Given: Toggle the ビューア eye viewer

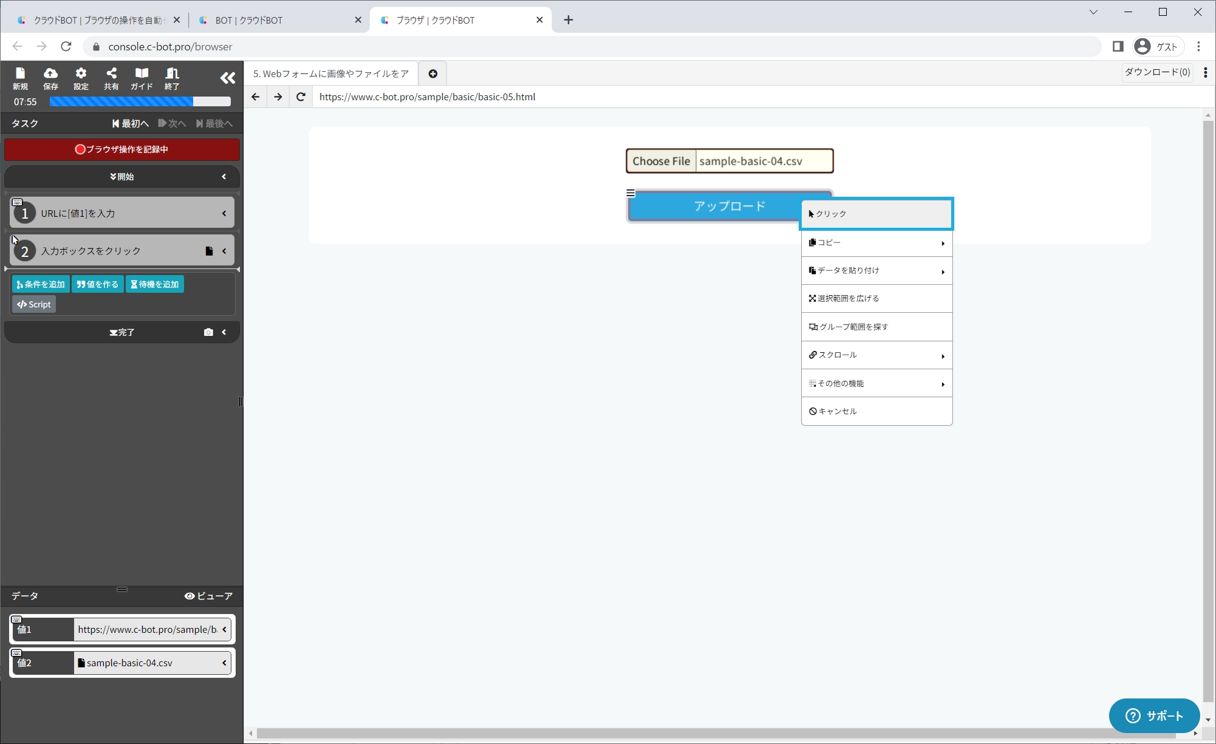Looking at the screenshot, I should click(x=208, y=596).
